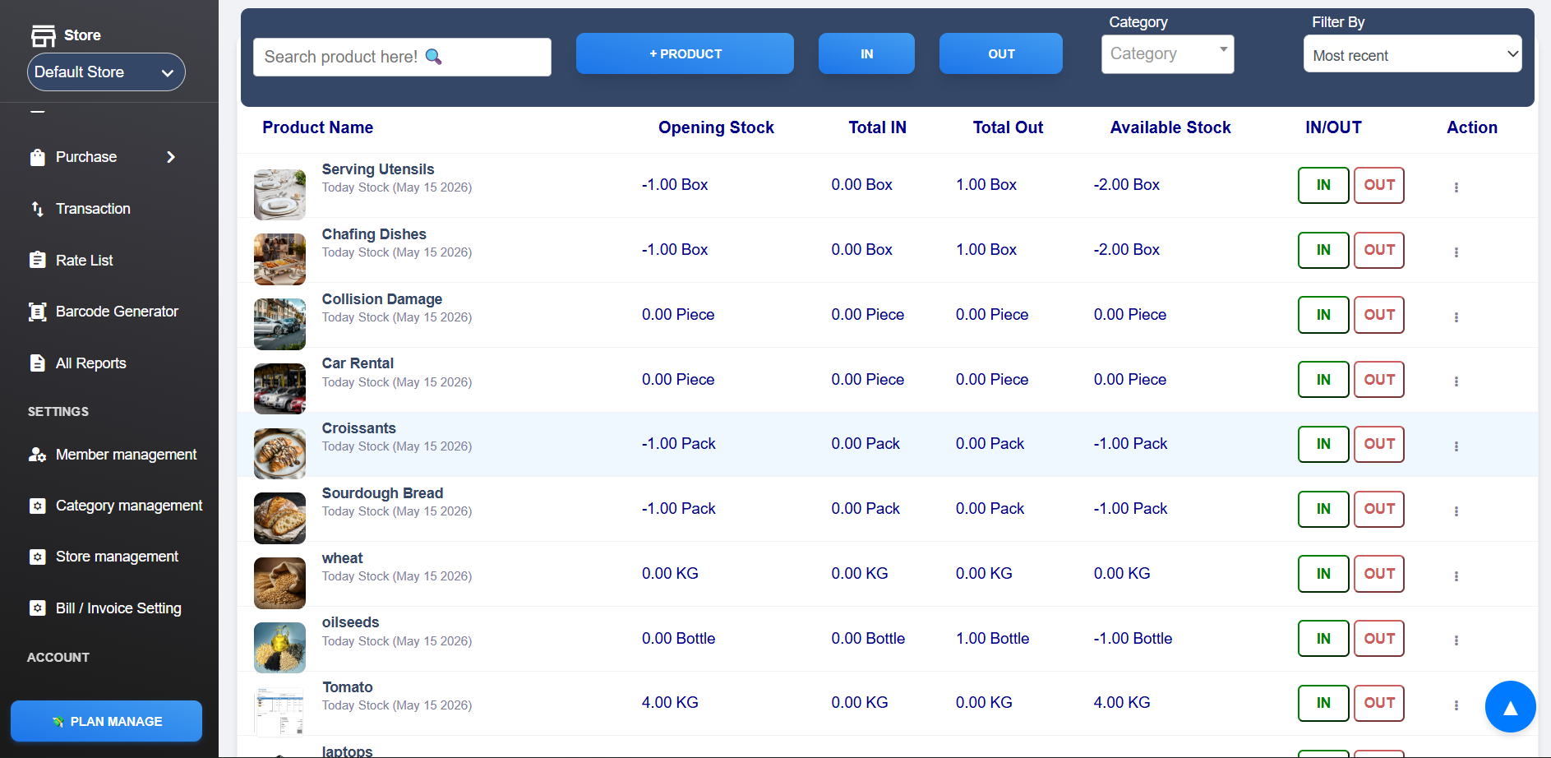This screenshot has width=1551, height=758.
Task: Click the Store icon in sidebar header
Action: 43,35
